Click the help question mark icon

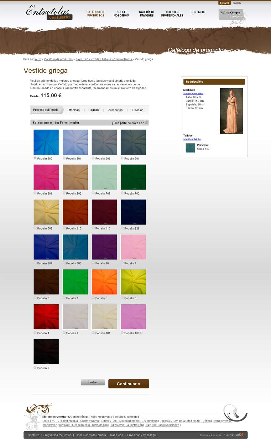[x=146, y=122]
